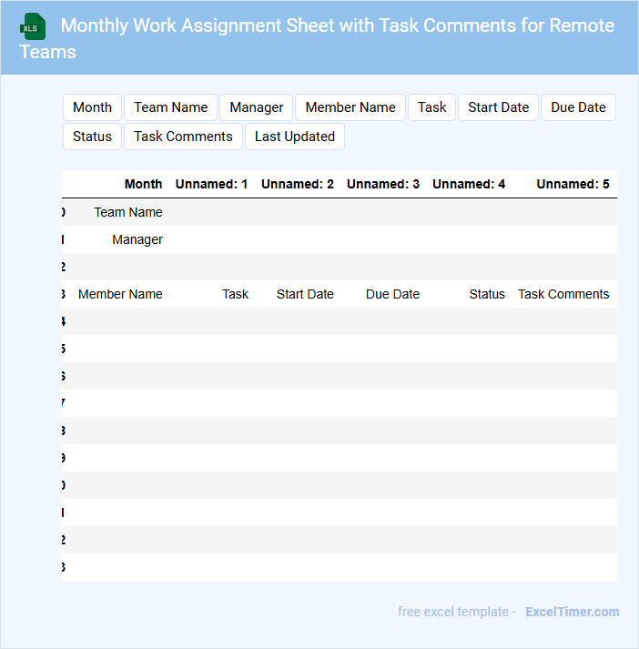The width and height of the screenshot is (639, 649).
Task: Select the Month tag button
Action: (x=92, y=107)
